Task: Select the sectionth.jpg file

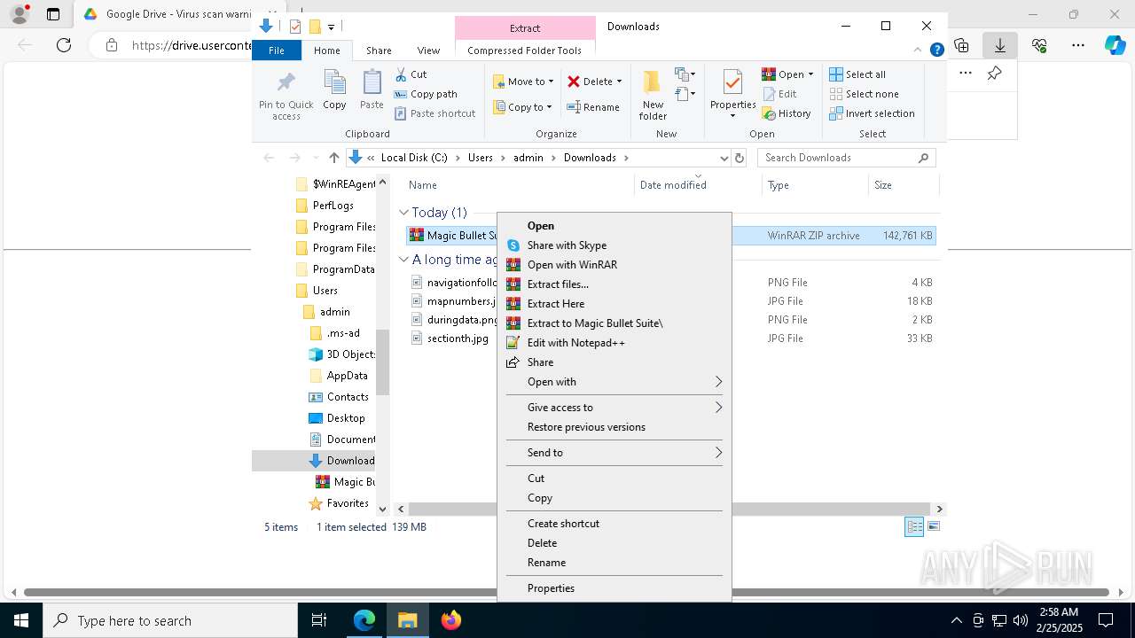Action: (458, 338)
